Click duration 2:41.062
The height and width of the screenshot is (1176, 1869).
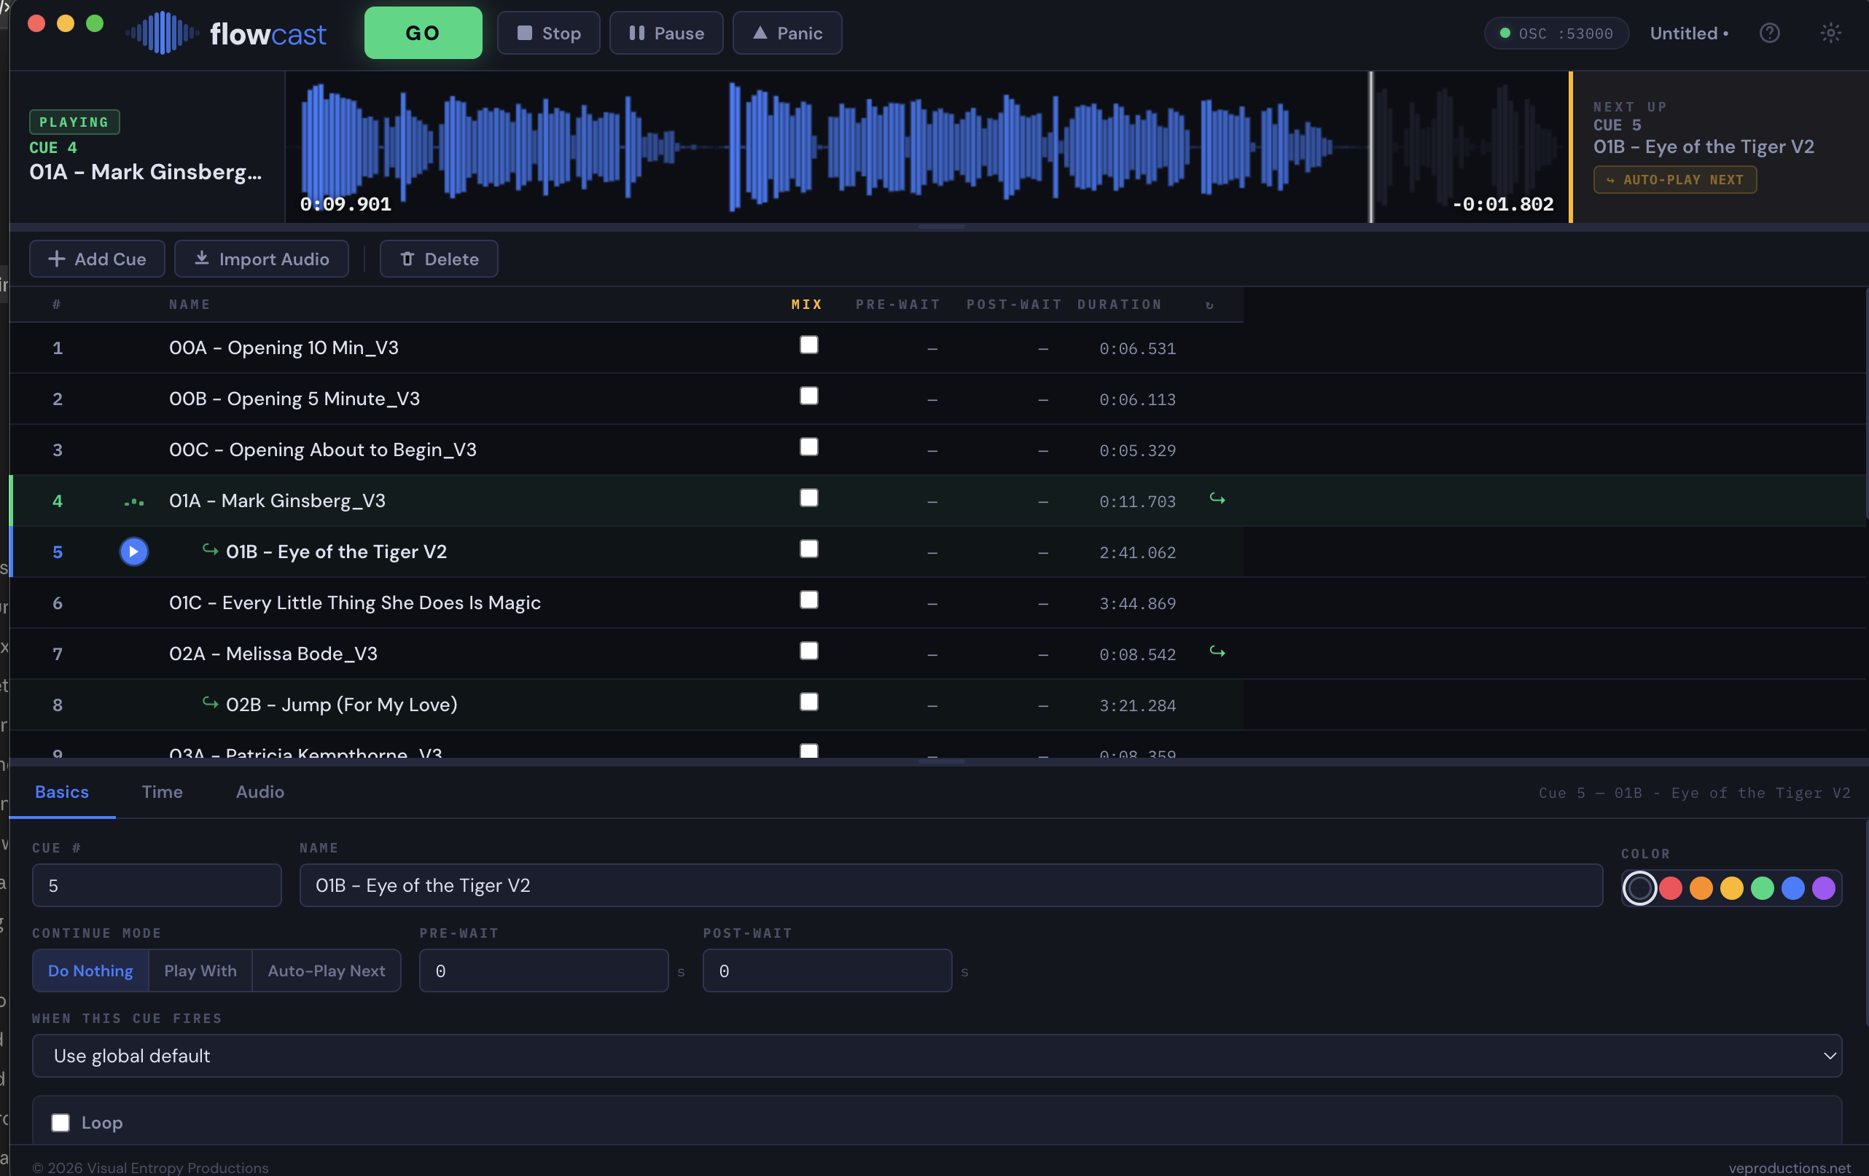tap(1137, 552)
